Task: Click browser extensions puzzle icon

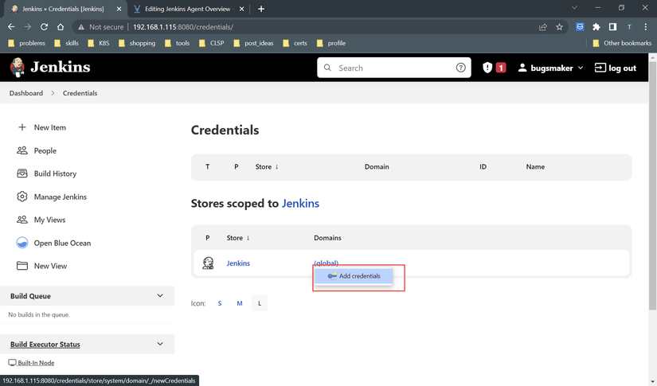Action: (x=596, y=27)
